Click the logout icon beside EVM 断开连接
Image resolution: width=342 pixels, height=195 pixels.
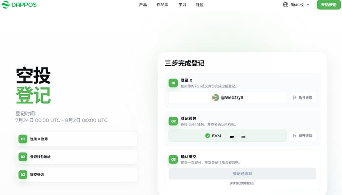pos(295,136)
